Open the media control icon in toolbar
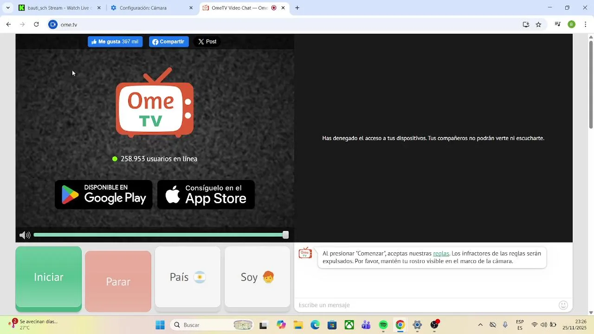The width and height of the screenshot is (594, 334). click(558, 25)
